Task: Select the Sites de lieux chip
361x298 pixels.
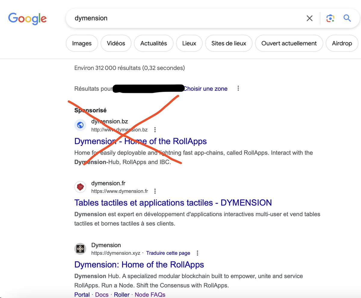Action: coord(229,43)
